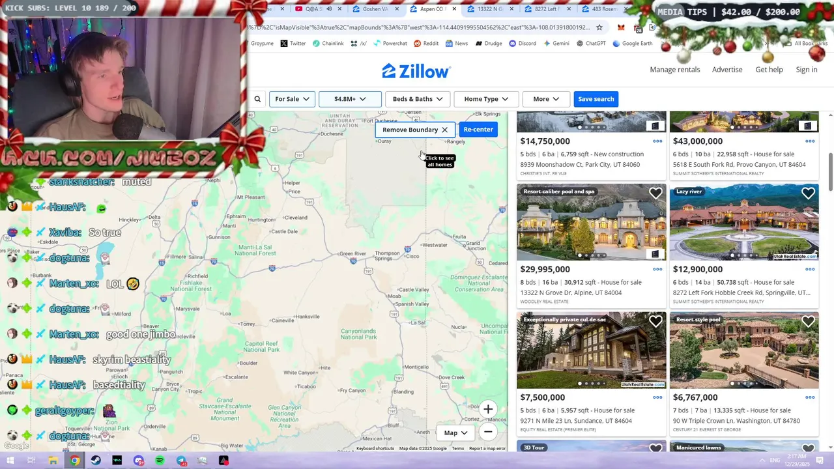Open Telegram from the taskbar
834x469 pixels.
click(x=181, y=461)
